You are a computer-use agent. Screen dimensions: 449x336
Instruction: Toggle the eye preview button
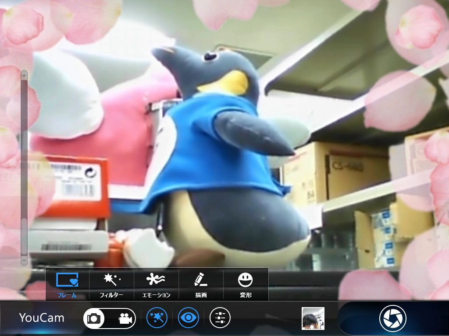(x=189, y=318)
